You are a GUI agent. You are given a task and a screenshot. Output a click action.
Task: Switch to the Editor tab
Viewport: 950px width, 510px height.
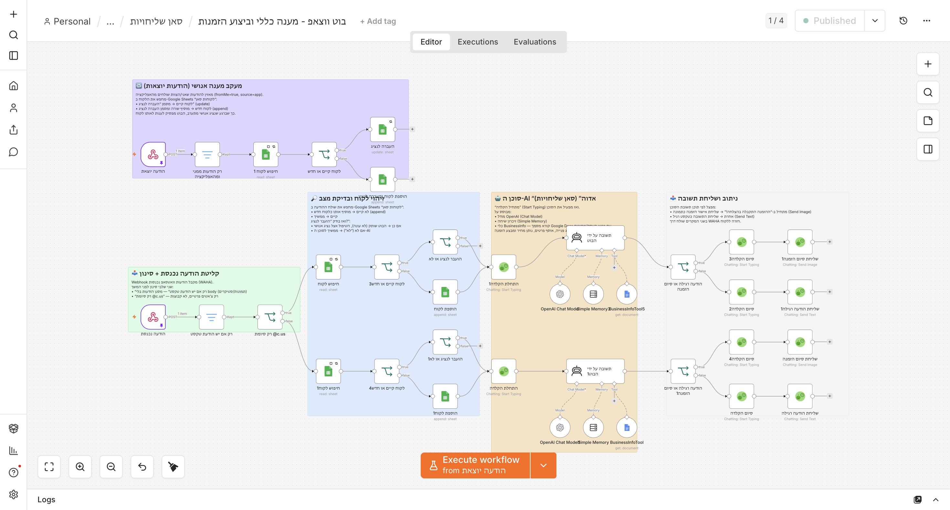point(431,42)
